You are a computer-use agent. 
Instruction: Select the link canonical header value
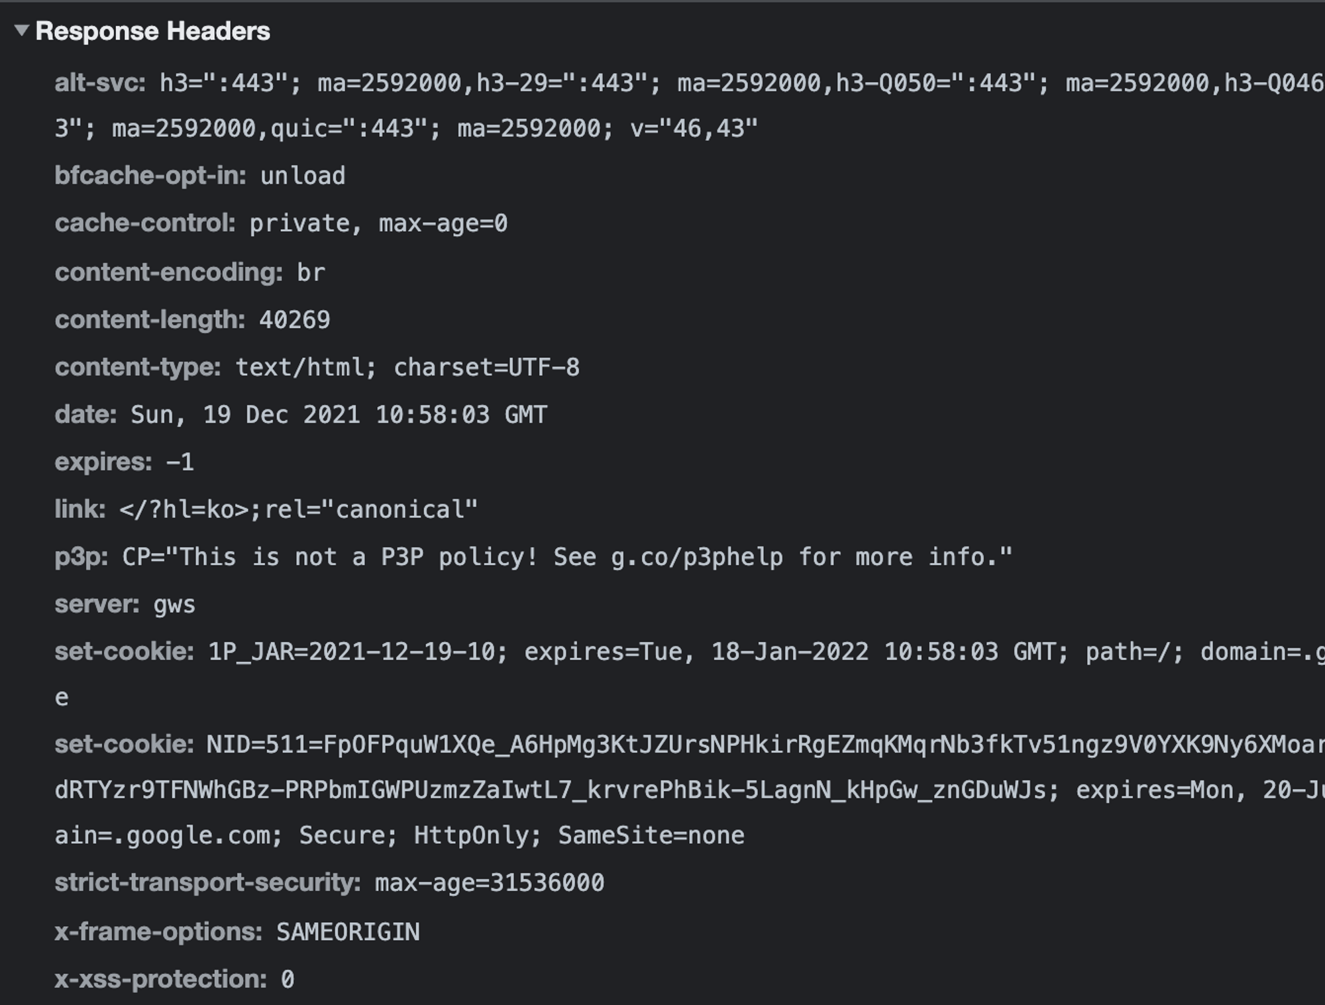[297, 509]
